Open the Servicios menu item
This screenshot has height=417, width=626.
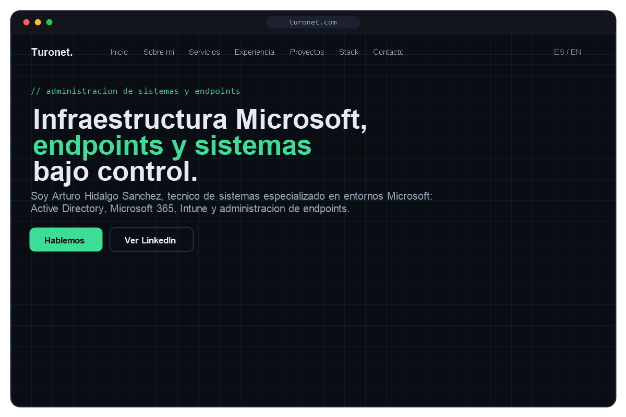(x=204, y=52)
